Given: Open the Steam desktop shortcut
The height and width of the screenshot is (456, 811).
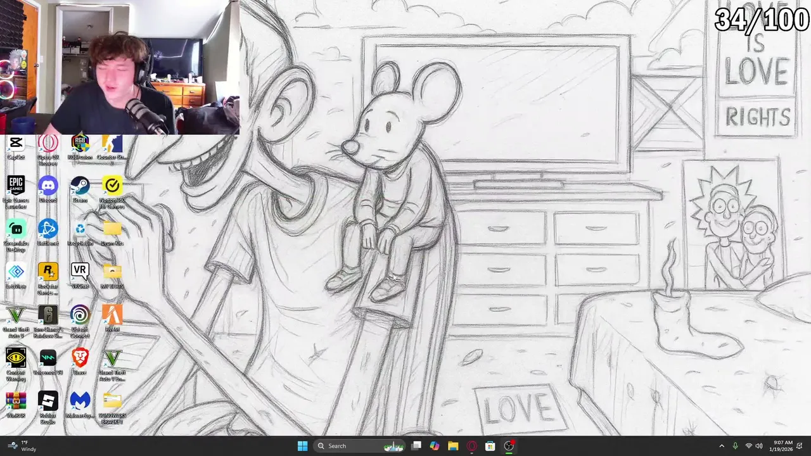Looking at the screenshot, I should 80,190.
